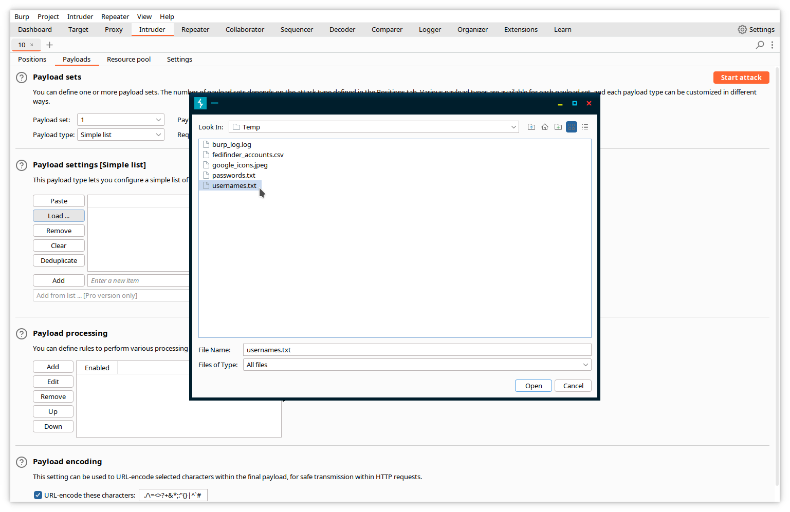Switch to the Positions tab
Viewport: 790px width, 512px height.
pos(32,59)
